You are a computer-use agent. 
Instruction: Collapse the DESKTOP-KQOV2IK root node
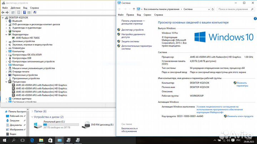2,17
